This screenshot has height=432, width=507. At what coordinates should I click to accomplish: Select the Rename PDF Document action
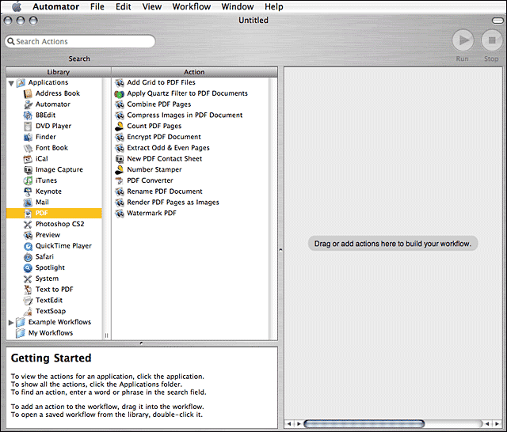tap(165, 191)
